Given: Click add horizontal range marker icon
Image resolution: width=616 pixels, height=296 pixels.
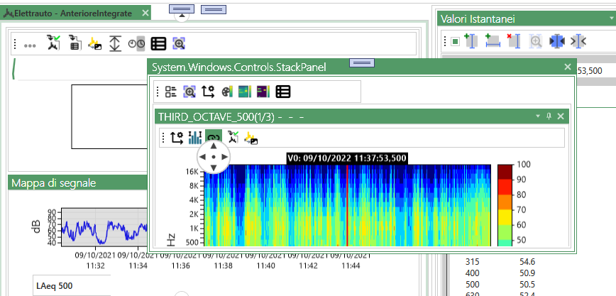Looking at the screenshot, I should (x=493, y=41).
